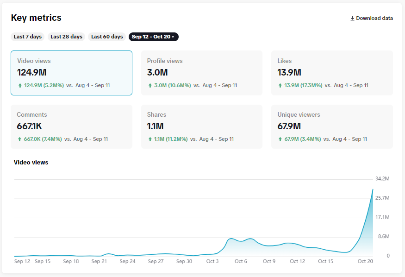Click the trend arrow in Unique viewers card
This screenshot has width=405, height=277.
click(x=280, y=139)
